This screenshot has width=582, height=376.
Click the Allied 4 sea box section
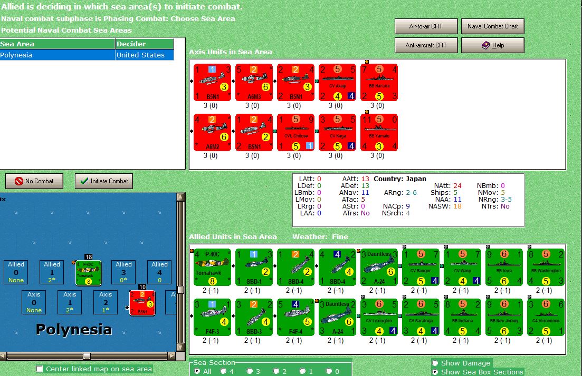coord(159,272)
